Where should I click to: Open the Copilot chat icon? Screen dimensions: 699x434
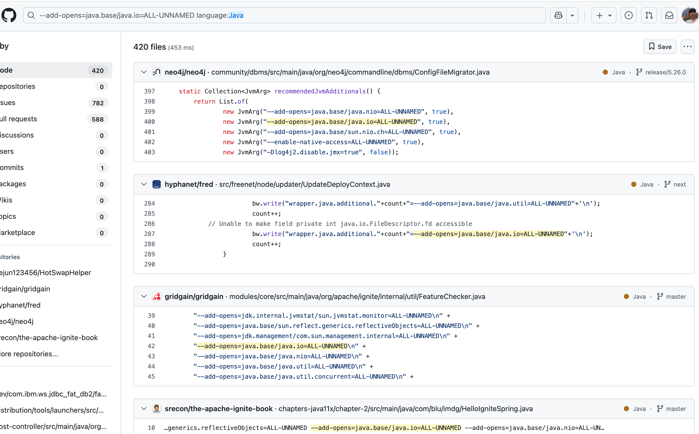(x=558, y=15)
